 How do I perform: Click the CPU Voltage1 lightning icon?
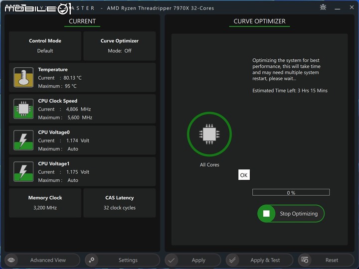click(23, 171)
